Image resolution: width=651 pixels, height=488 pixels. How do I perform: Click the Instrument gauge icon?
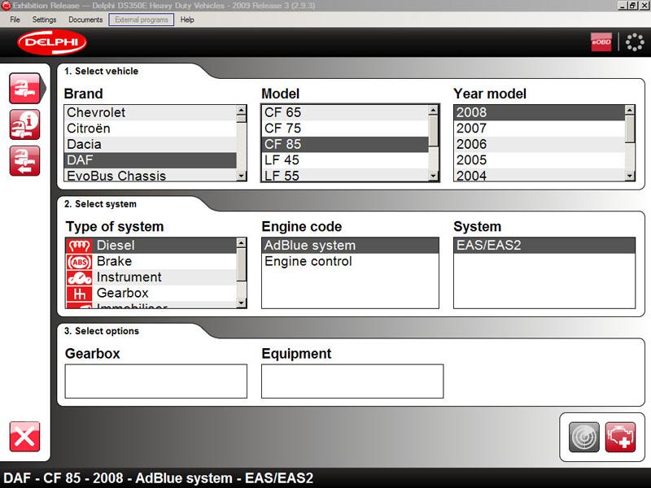tap(79, 277)
